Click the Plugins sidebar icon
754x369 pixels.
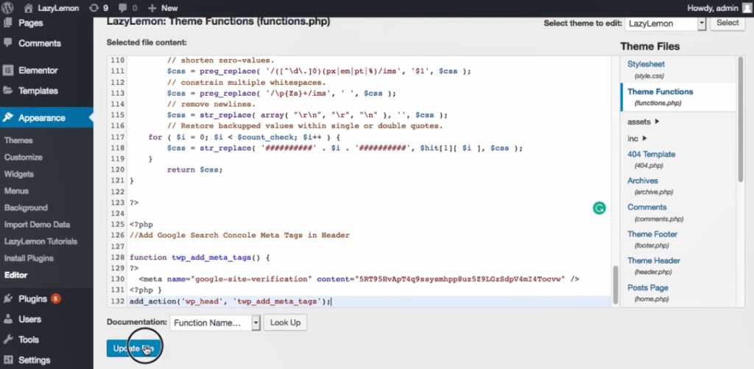point(7,299)
